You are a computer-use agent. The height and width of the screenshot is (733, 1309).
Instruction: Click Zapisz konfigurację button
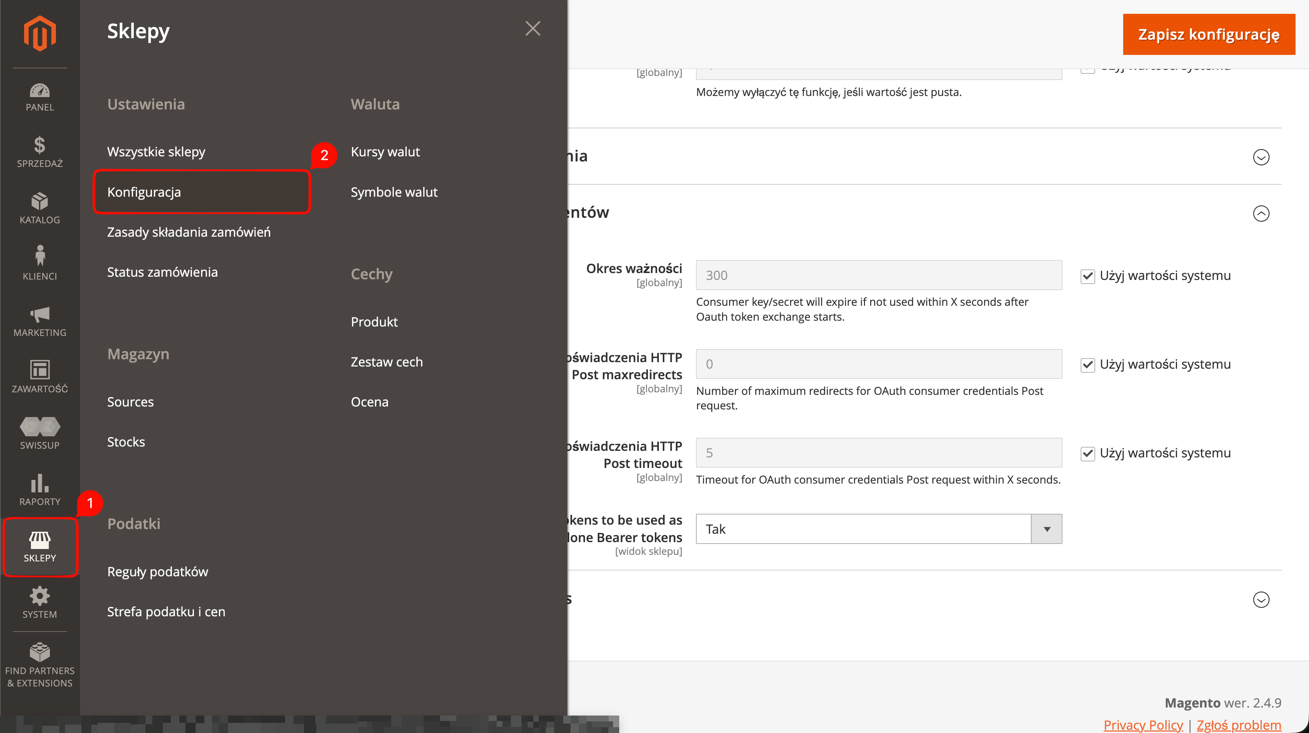point(1209,35)
